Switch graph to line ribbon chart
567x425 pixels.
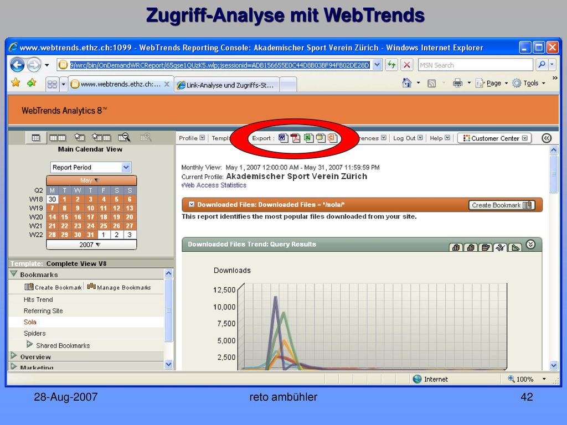click(x=500, y=247)
